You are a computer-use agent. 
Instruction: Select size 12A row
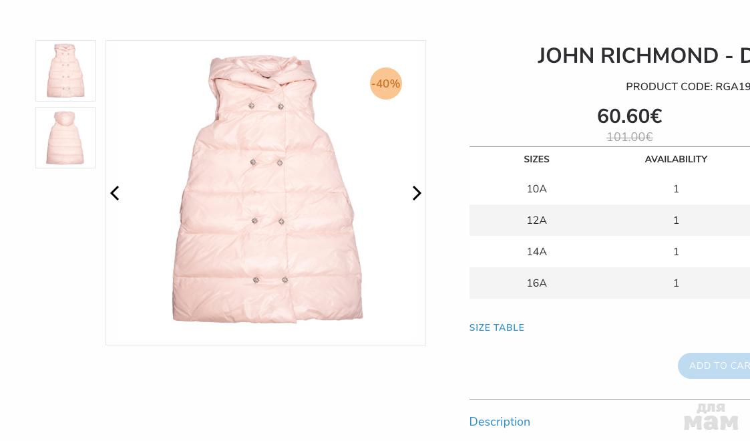click(609, 220)
